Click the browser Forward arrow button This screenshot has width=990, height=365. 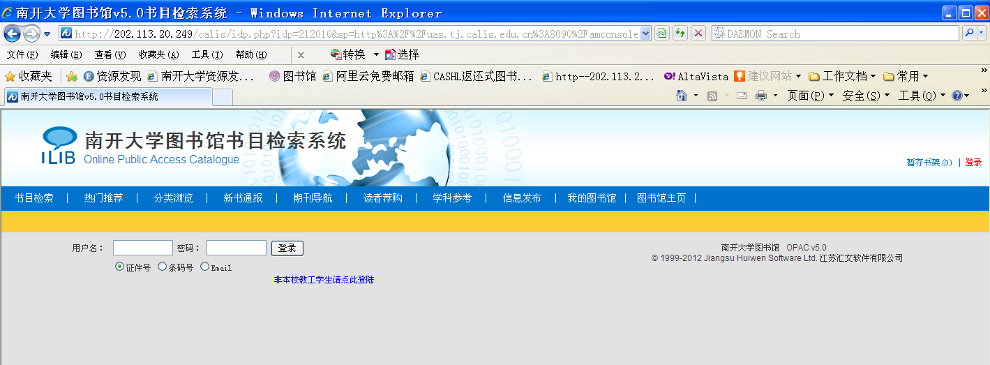click(31, 33)
